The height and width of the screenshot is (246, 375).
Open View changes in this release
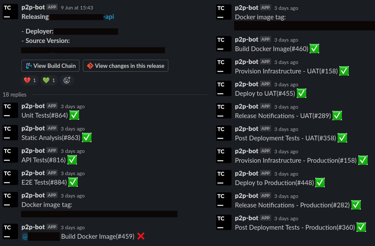click(x=125, y=66)
